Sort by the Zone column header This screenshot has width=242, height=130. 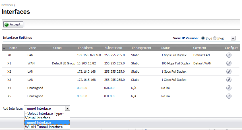point(32,48)
